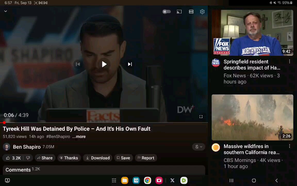
Task: Open the #BenShapiro hashtag
Action: coord(58,136)
